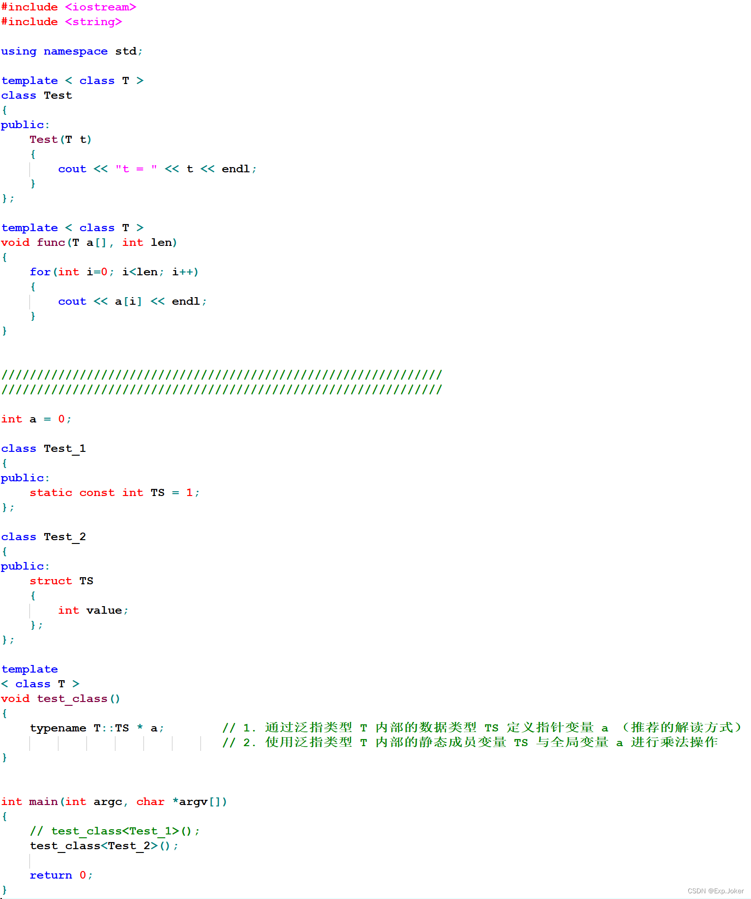The width and height of the screenshot is (751, 899).
Task: Click the void test_class() function name
Action: click(x=72, y=699)
